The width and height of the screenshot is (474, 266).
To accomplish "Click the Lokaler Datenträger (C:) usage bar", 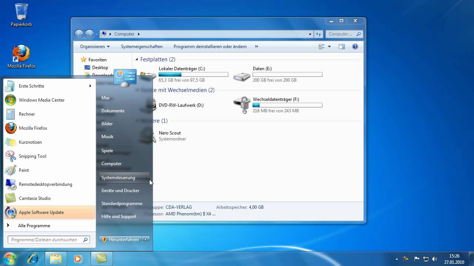I will click(x=193, y=75).
